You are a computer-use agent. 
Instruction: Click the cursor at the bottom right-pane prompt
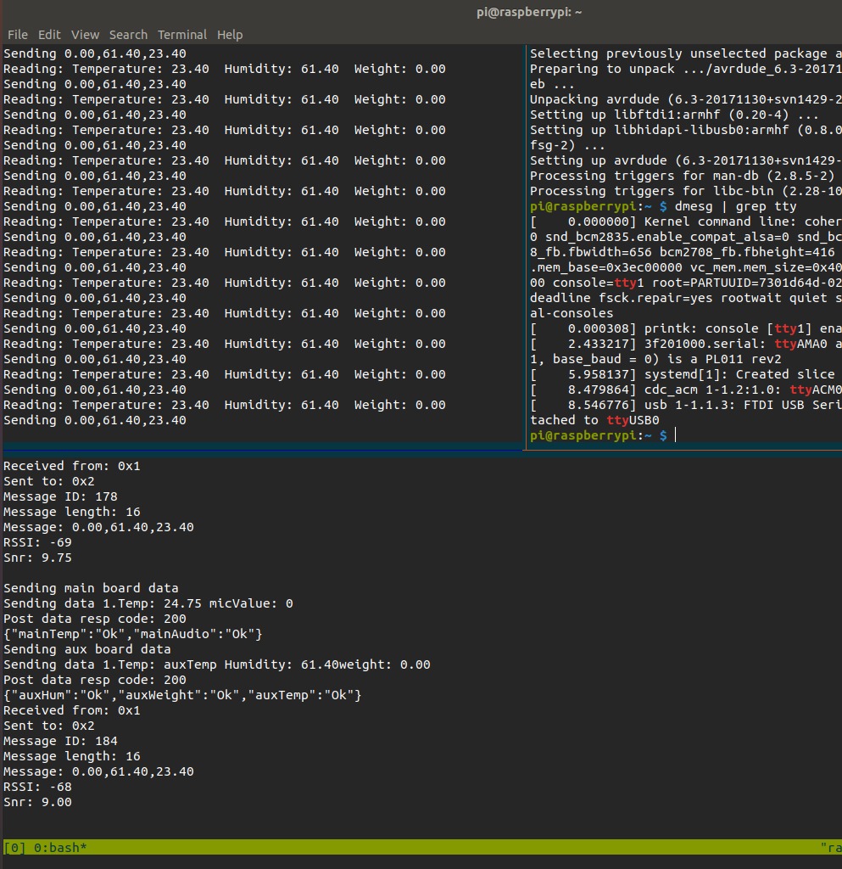point(676,435)
